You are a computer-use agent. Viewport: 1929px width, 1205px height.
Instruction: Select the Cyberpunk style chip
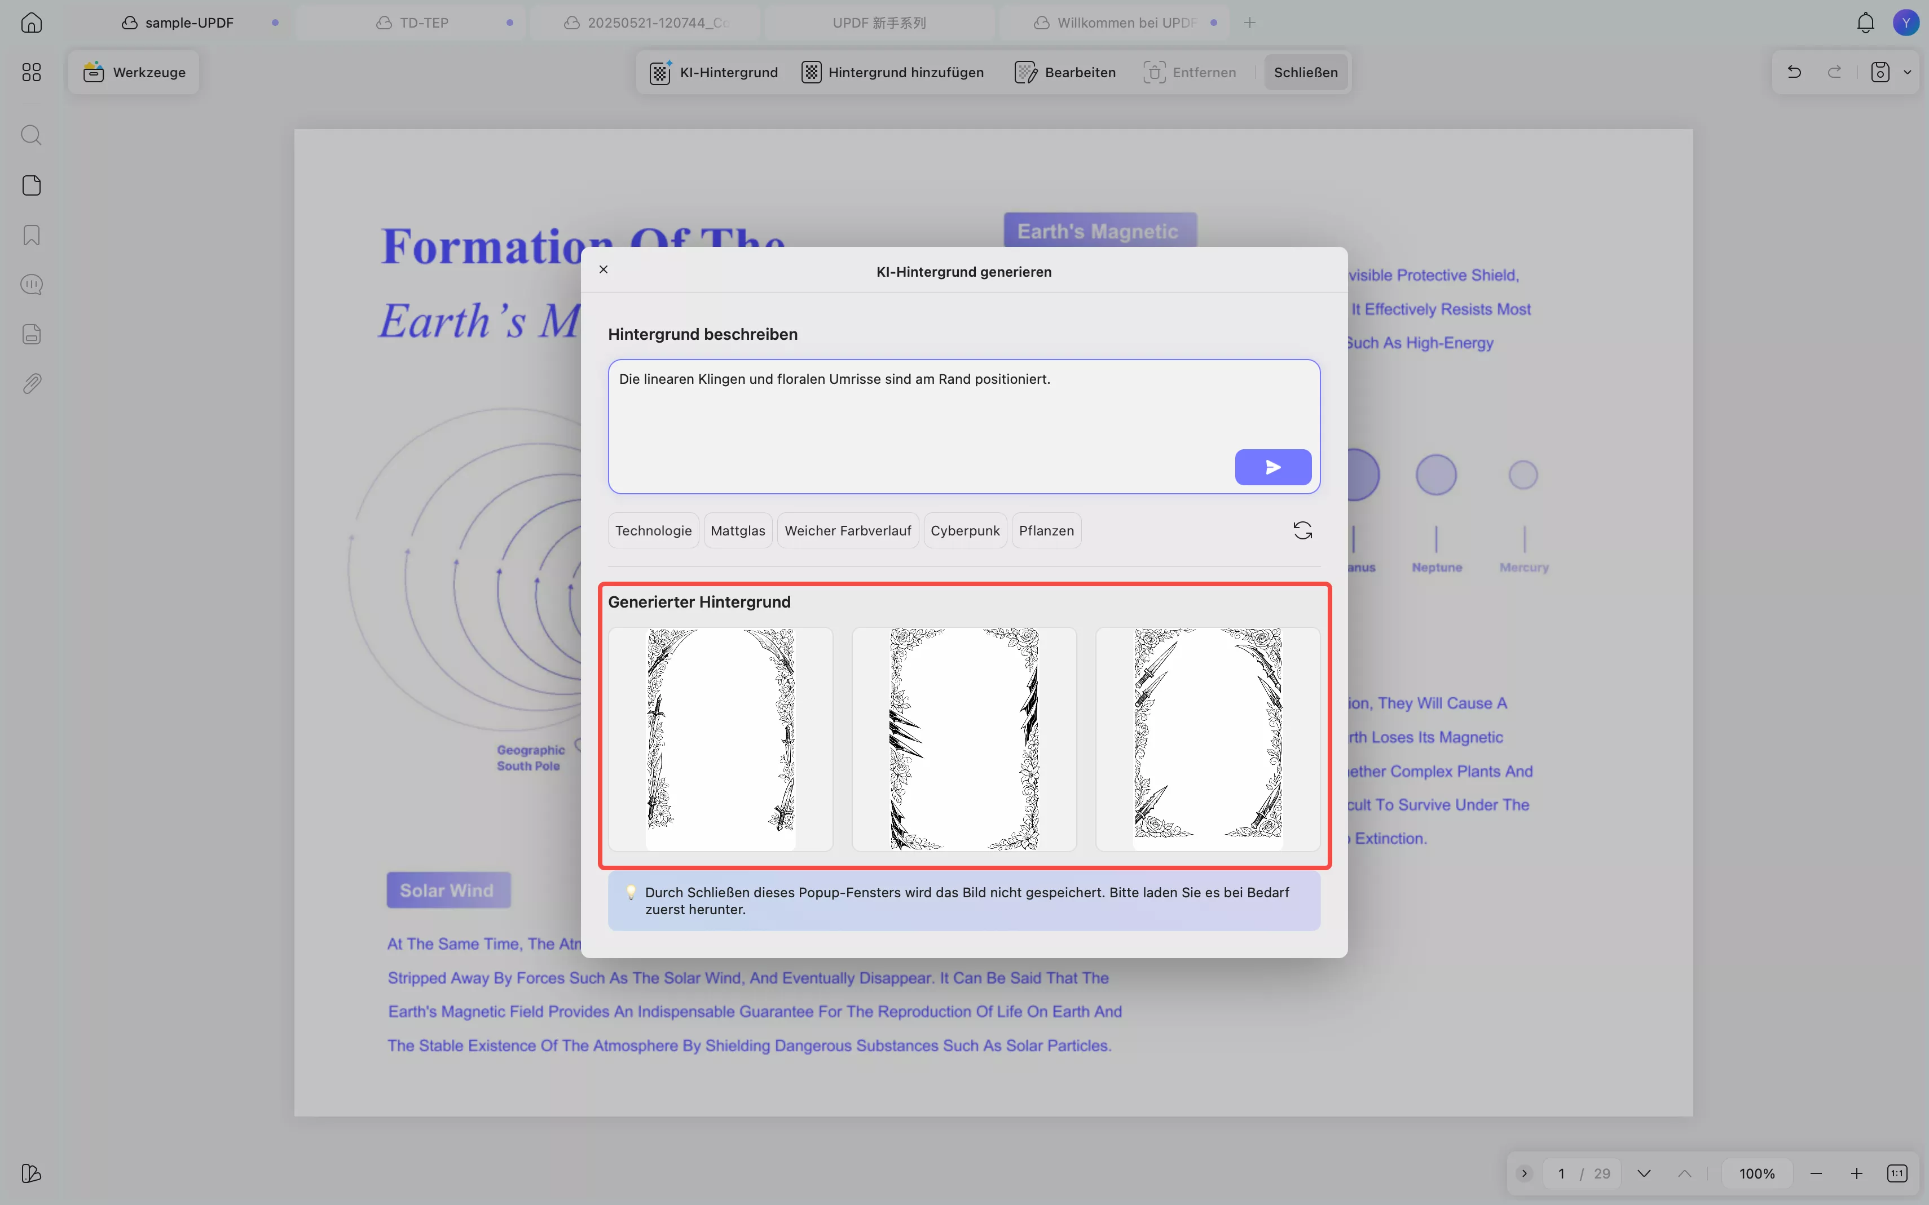(964, 531)
